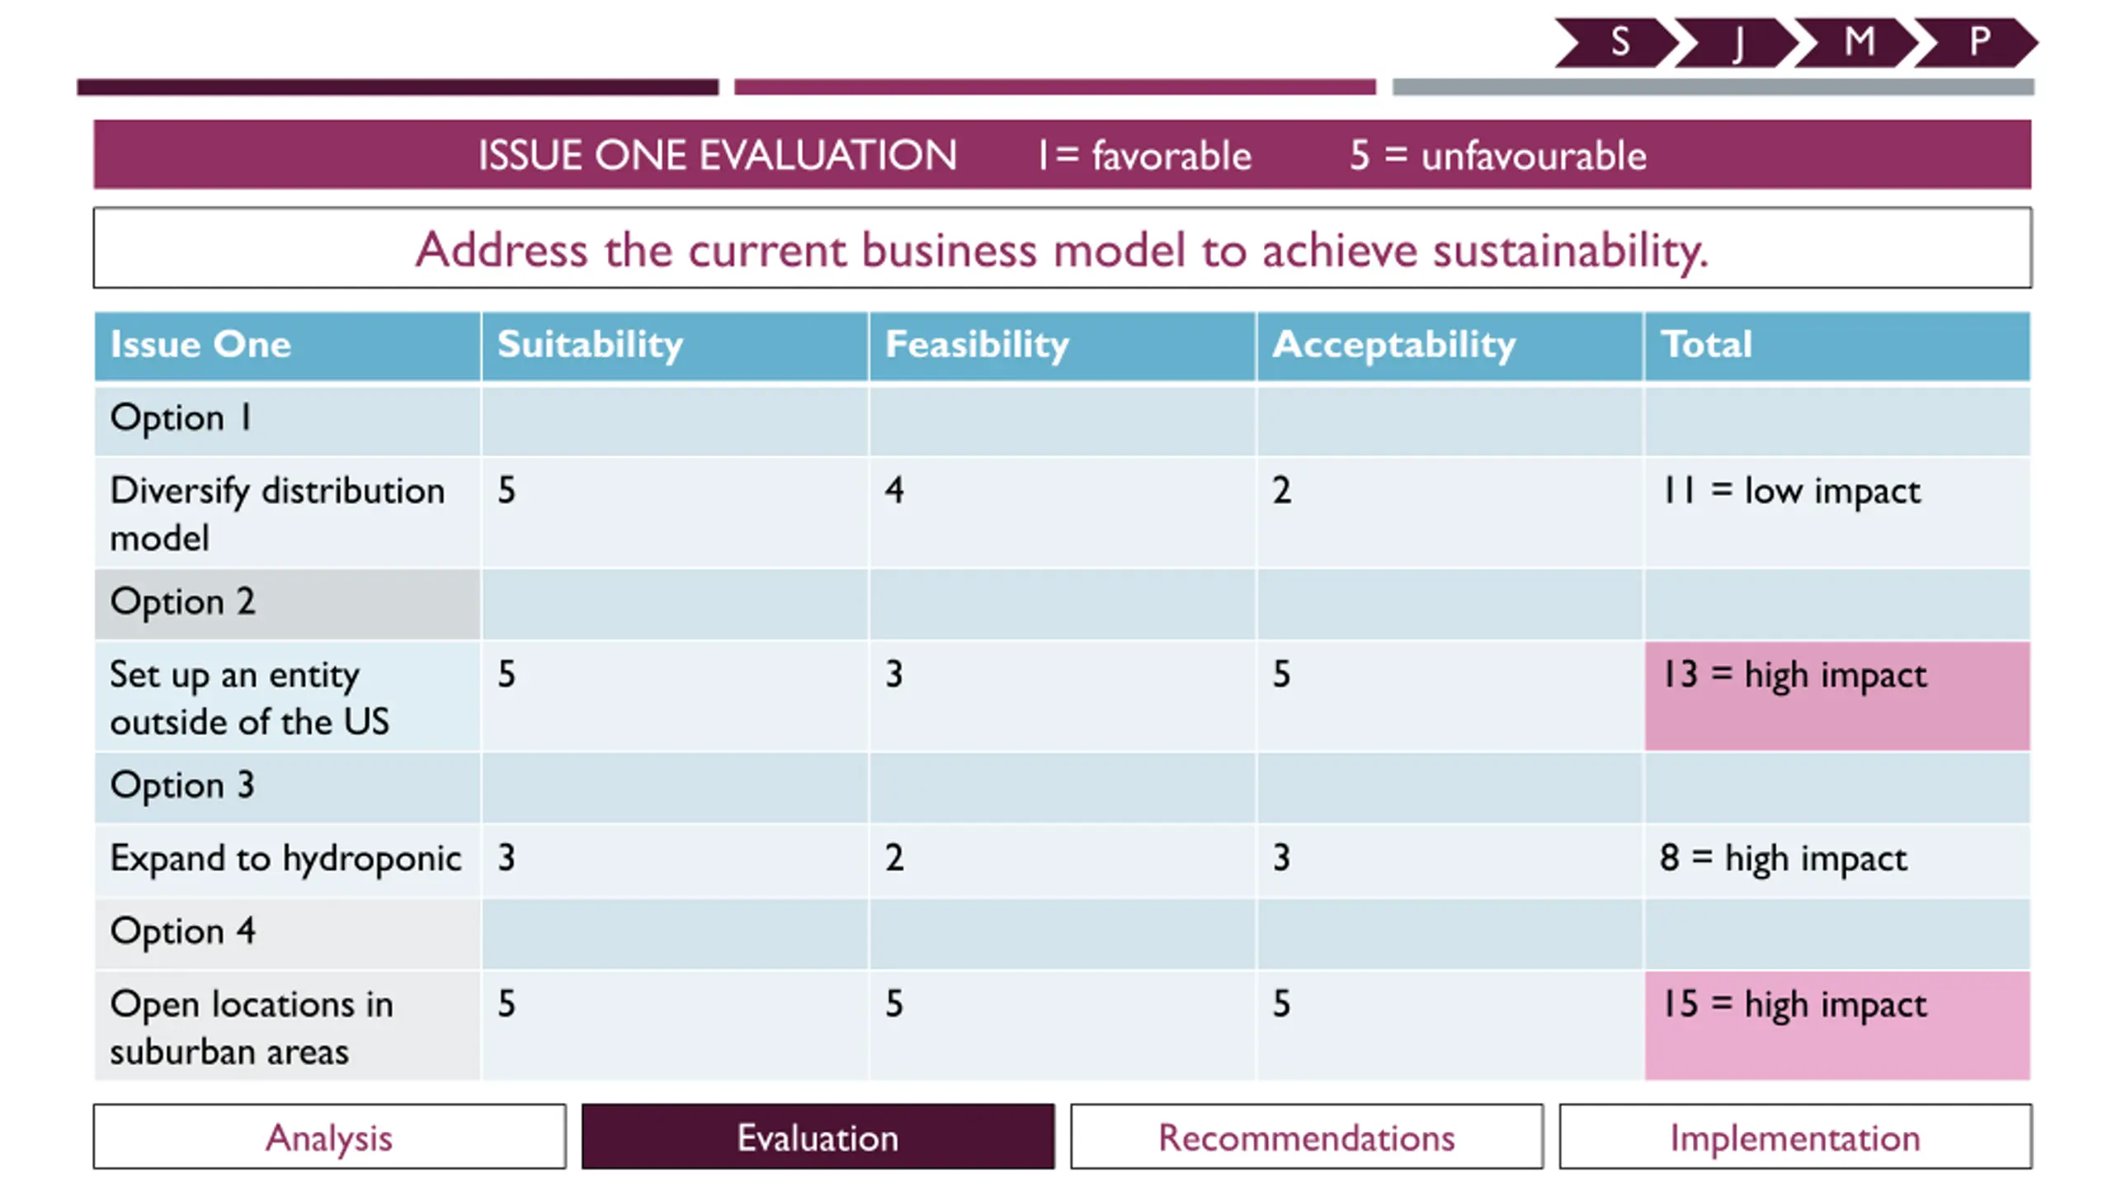Select the Suitability column header
The width and height of the screenshot is (2112, 1188).
[x=675, y=346]
